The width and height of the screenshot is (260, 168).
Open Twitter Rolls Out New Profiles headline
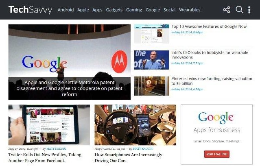coord(45,157)
